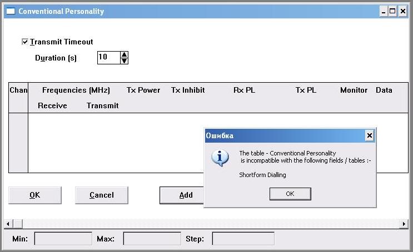Click the Min field in the status bar

pos(63,239)
